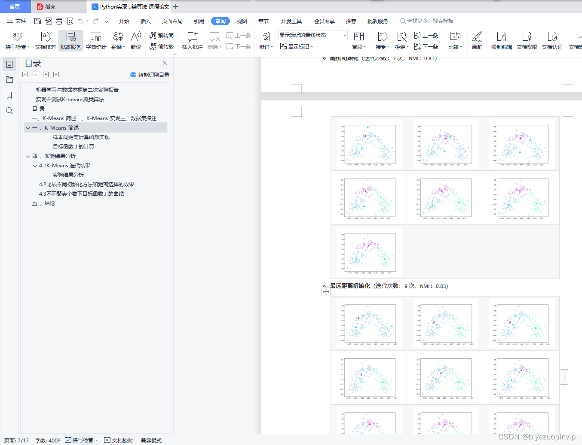Viewport: 582px width, 445px height.
Task: Open 文档权限 document permissions
Action: 527,41
